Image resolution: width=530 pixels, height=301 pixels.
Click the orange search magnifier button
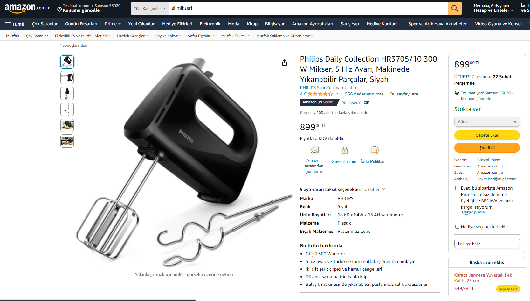point(455,8)
